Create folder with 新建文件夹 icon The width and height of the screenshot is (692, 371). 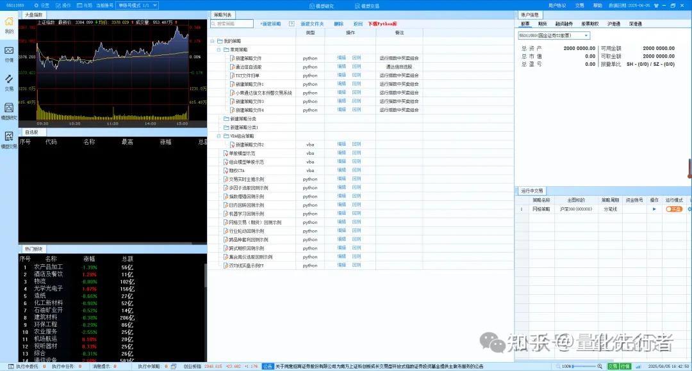(312, 23)
